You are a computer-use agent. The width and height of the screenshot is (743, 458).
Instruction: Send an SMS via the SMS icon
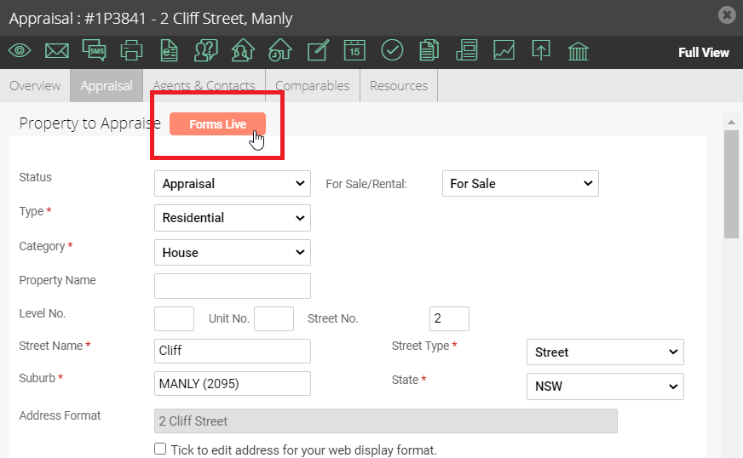[94, 50]
